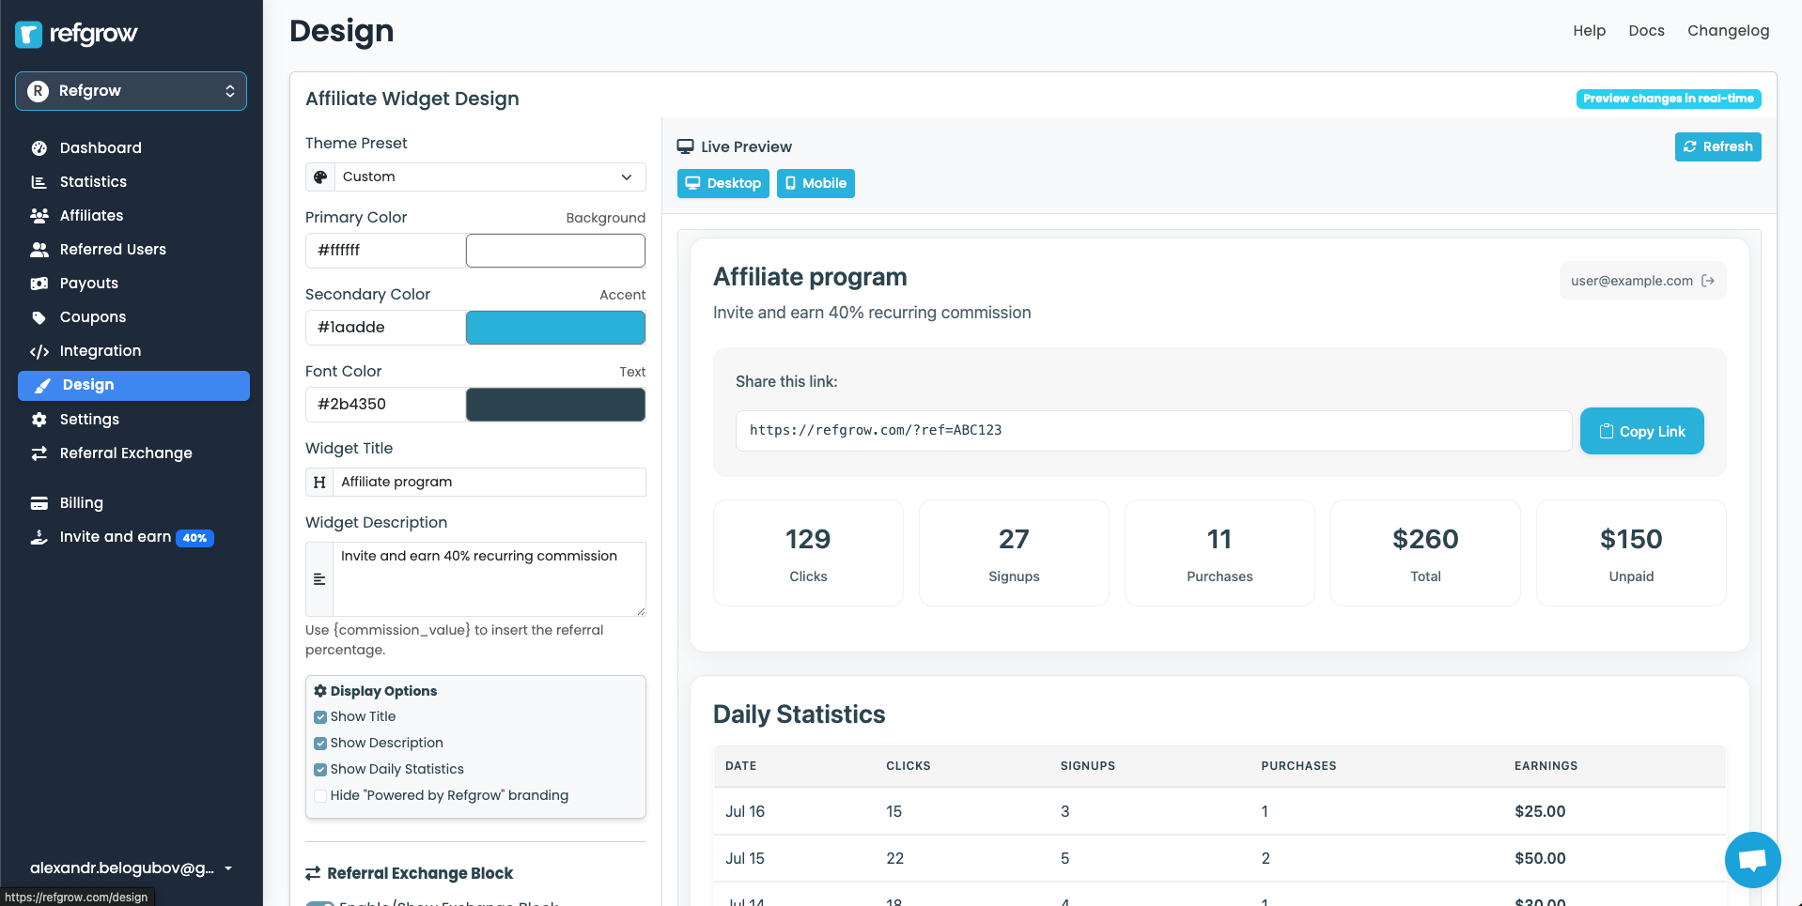Click the align-left icon by Widget Description
The height and width of the screenshot is (906, 1802).
(x=319, y=579)
